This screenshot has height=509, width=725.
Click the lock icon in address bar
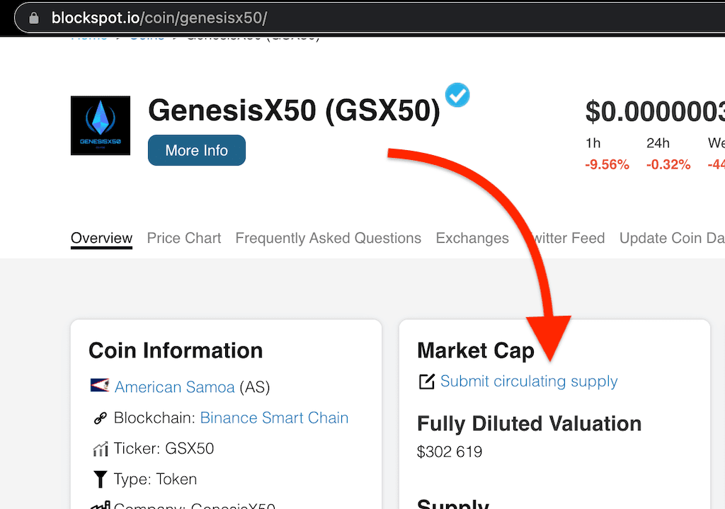tap(34, 18)
